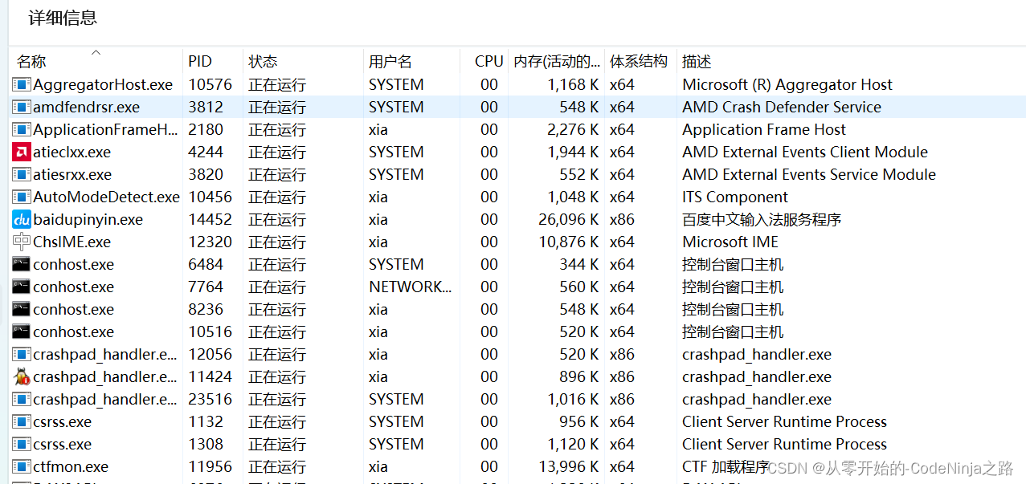Click memory value 10,876 K
Viewport: 1026px width, 484px height.
(x=568, y=242)
